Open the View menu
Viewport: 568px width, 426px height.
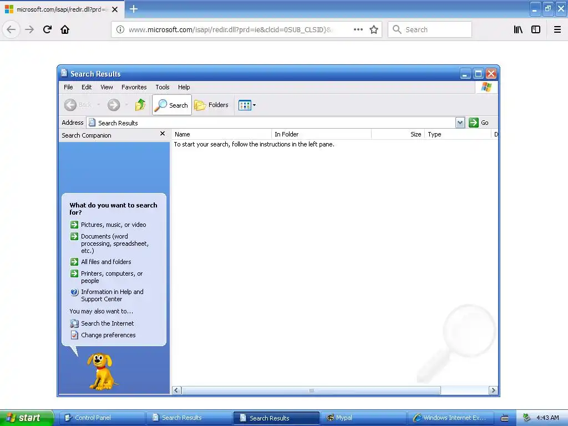click(x=106, y=87)
